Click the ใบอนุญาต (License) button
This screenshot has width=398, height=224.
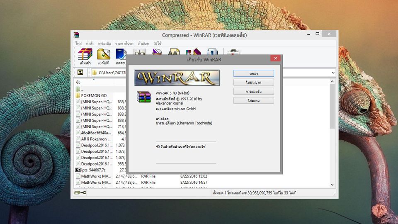click(x=254, y=82)
